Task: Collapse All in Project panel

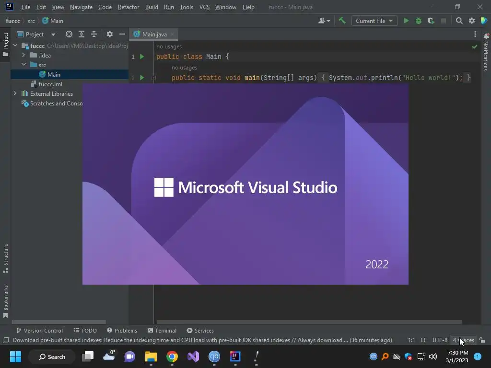Action: click(94, 34)
